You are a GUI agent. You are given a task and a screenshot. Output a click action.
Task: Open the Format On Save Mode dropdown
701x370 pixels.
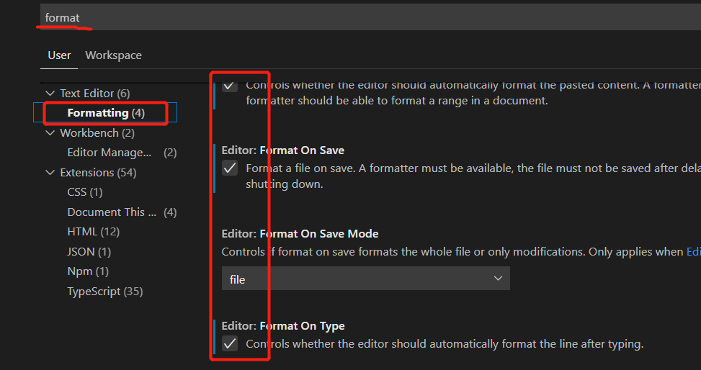[365, 279]
